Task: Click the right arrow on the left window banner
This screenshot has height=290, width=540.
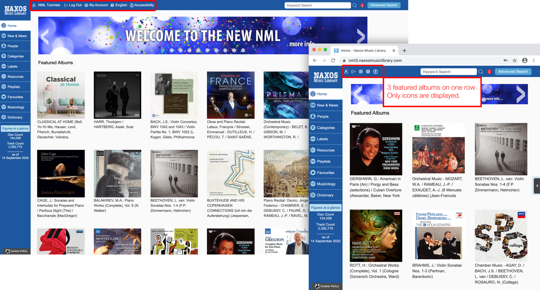Action: coord(361,36)
